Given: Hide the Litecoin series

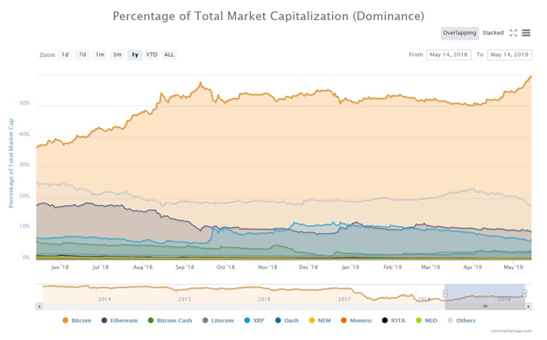Looking at the screenshot, I should (x=218, y=321).
